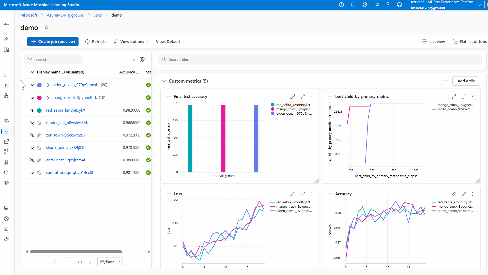Click the recent activity clock icon

point(341,5)
